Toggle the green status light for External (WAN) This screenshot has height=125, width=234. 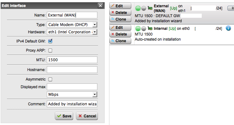138,8
